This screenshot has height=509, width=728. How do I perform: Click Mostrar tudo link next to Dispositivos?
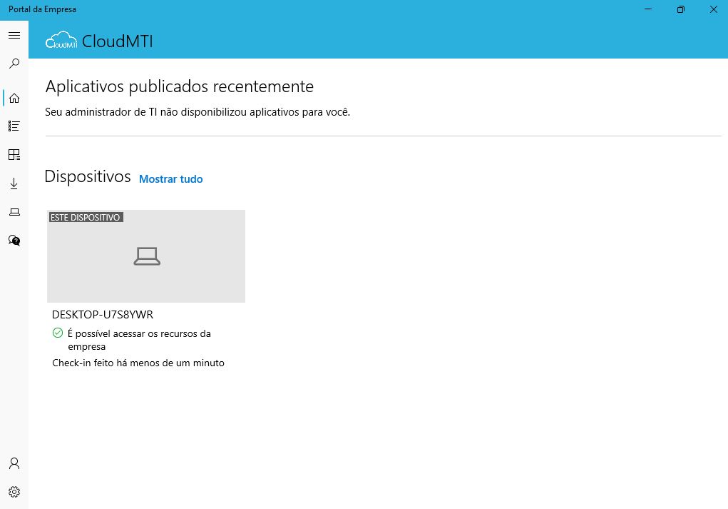(x=171, y=179)
